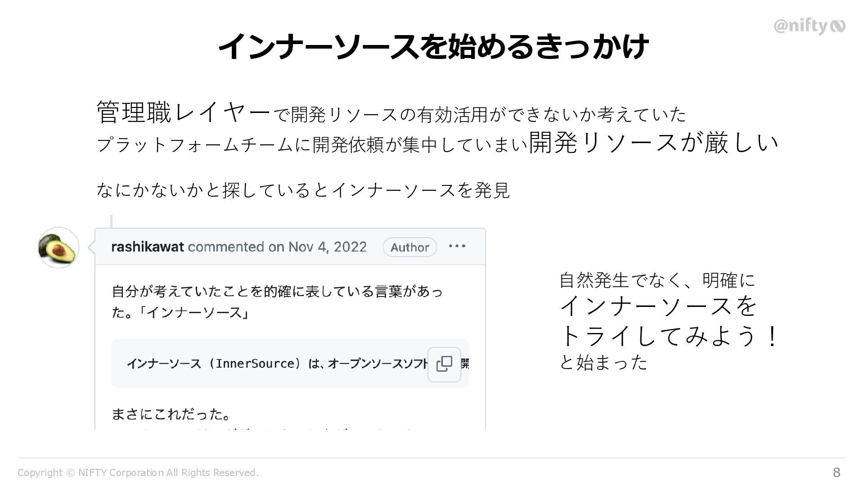Click the text 自然発生でなく、明確に
Image resolution: width=864 pixels, height=486 pixels.
[x=657, y=280]
